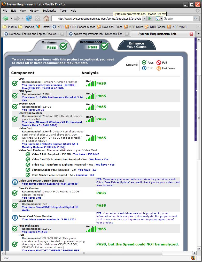Open the Back history dropdown arrow
The width and height of the screenshot is (202, 262).
point(11,18)
